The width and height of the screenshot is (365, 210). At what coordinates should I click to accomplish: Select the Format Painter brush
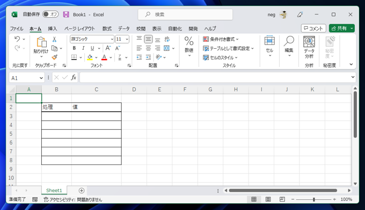[x=54, y=57]
